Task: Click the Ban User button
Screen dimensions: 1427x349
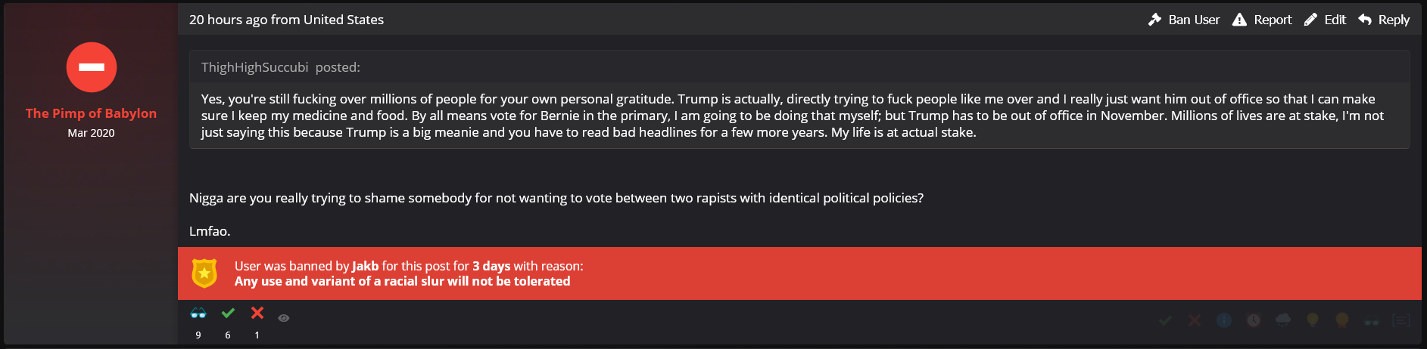Action: click(x=1184, y=20)
